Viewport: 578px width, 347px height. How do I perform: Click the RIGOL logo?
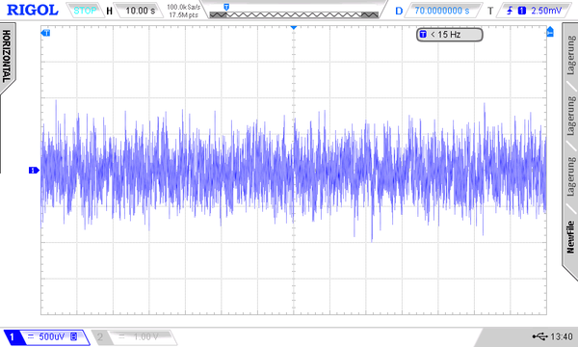[33, 10]
